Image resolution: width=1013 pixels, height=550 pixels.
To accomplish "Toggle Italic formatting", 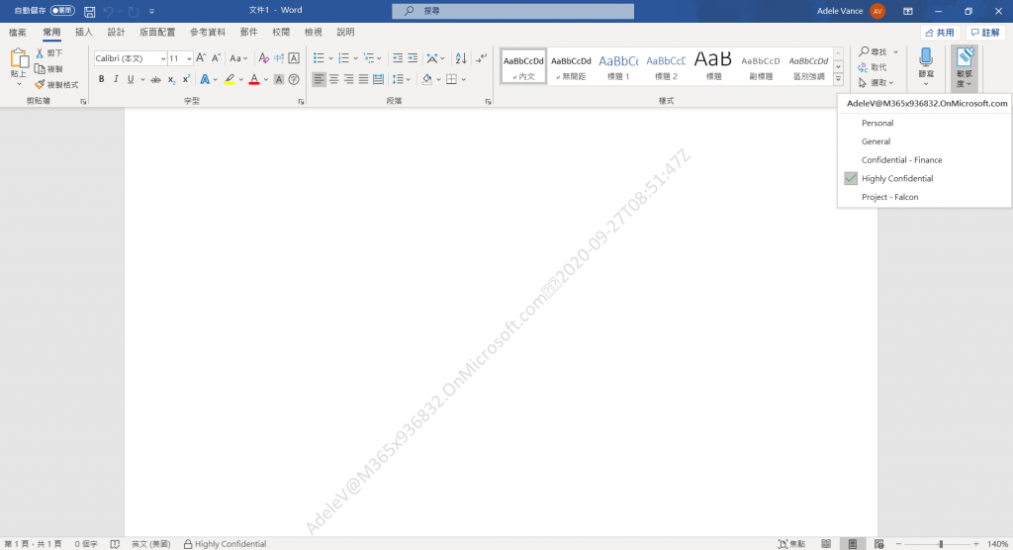I will coord(116,79).
